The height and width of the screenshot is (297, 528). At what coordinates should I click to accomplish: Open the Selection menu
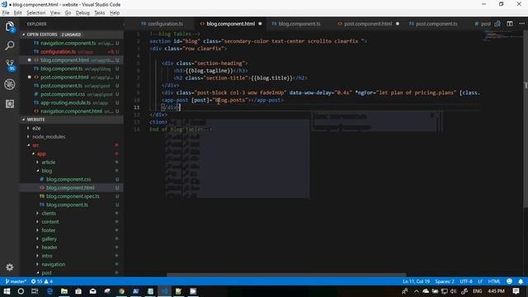(36, 13)
